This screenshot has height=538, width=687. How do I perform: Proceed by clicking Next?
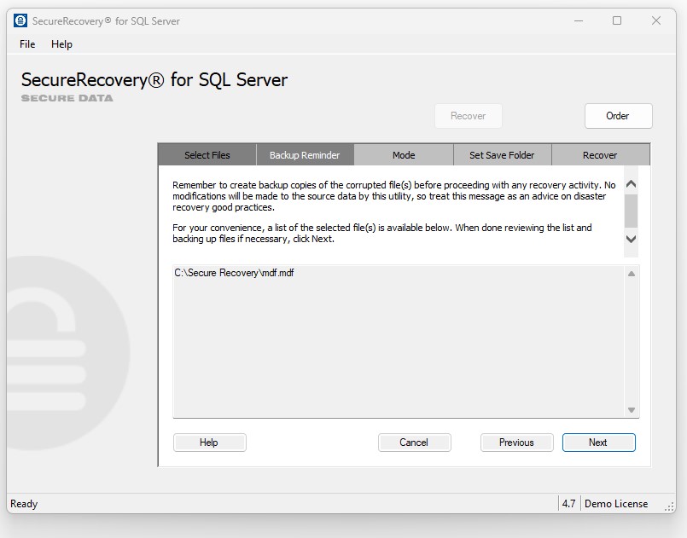click(598, 443)
